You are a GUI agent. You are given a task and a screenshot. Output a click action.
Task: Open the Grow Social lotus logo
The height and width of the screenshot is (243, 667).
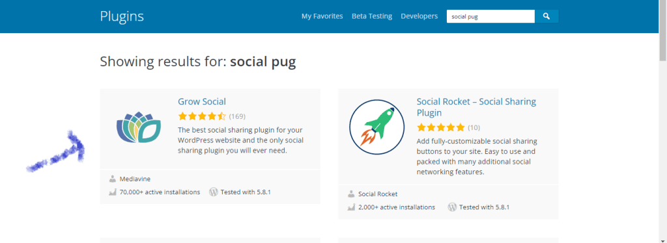(139, 127)
